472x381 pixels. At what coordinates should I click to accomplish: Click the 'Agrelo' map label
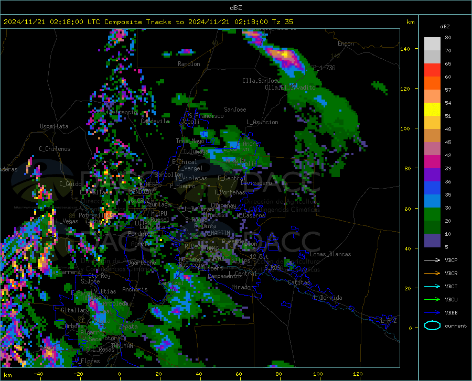[x=140, y=244]
